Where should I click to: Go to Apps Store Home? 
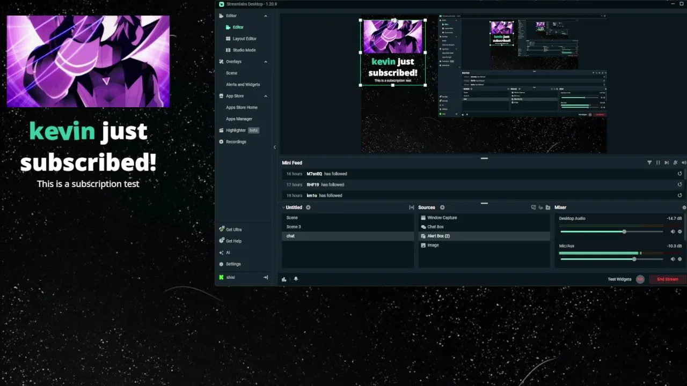tap(242, 107)
